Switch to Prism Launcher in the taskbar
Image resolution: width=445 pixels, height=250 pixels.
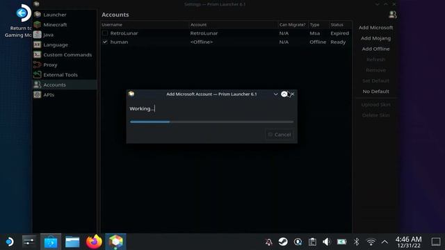coord(115,242)
